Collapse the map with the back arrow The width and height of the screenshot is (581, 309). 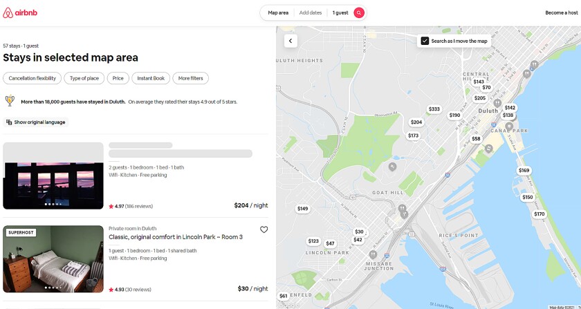(290, 41)
